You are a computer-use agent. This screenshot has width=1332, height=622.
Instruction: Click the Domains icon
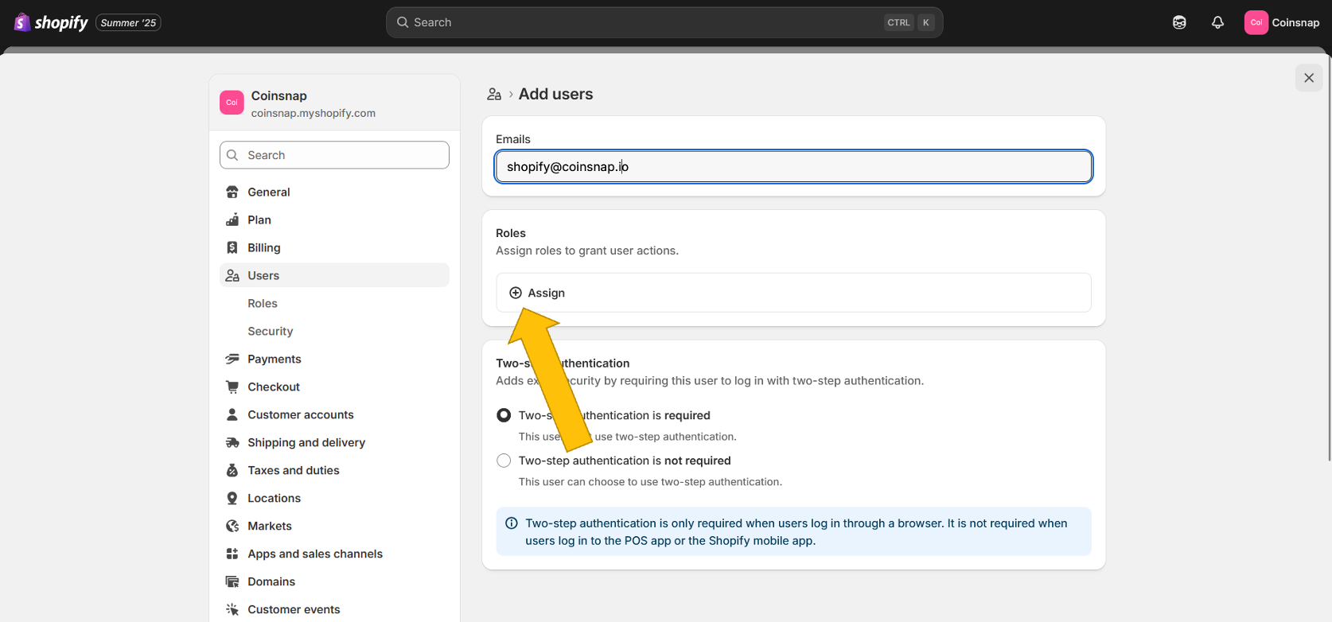(x=232, y=581)
